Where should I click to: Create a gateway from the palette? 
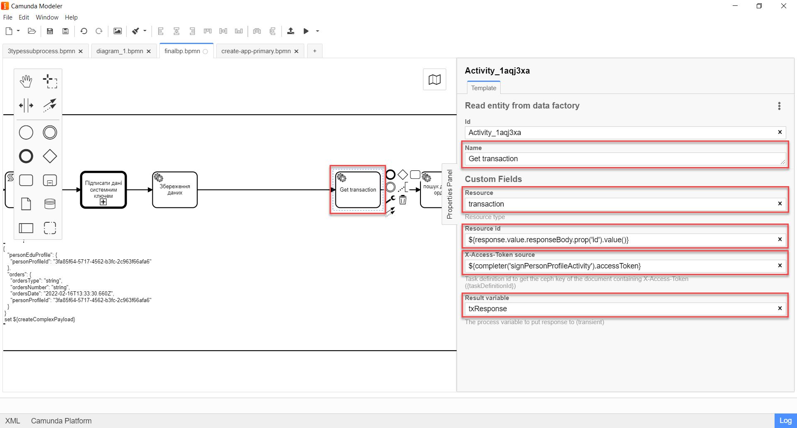(x=50, y=156)
